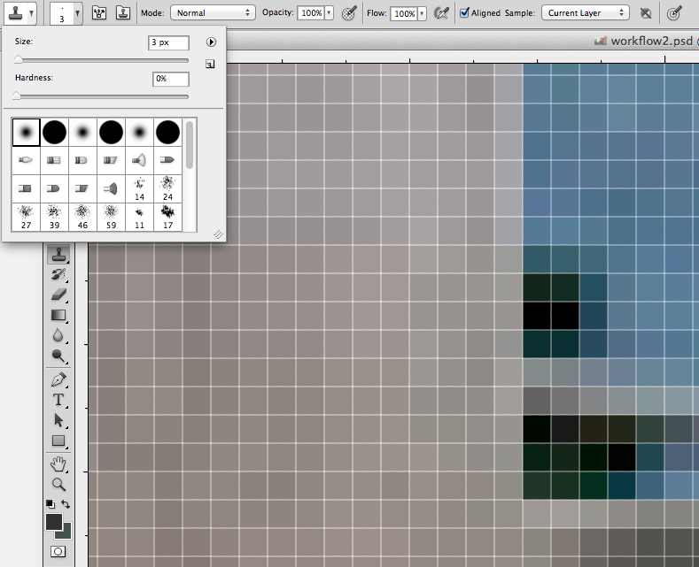The width and height of the screenshot is (699, 567).
Task: Click the Flow 100% value field
Action: (404, 13)
